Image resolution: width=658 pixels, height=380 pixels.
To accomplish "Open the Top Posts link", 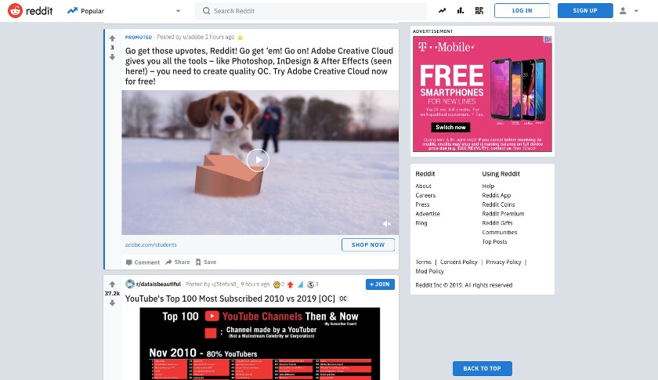I will coord(494,241).
